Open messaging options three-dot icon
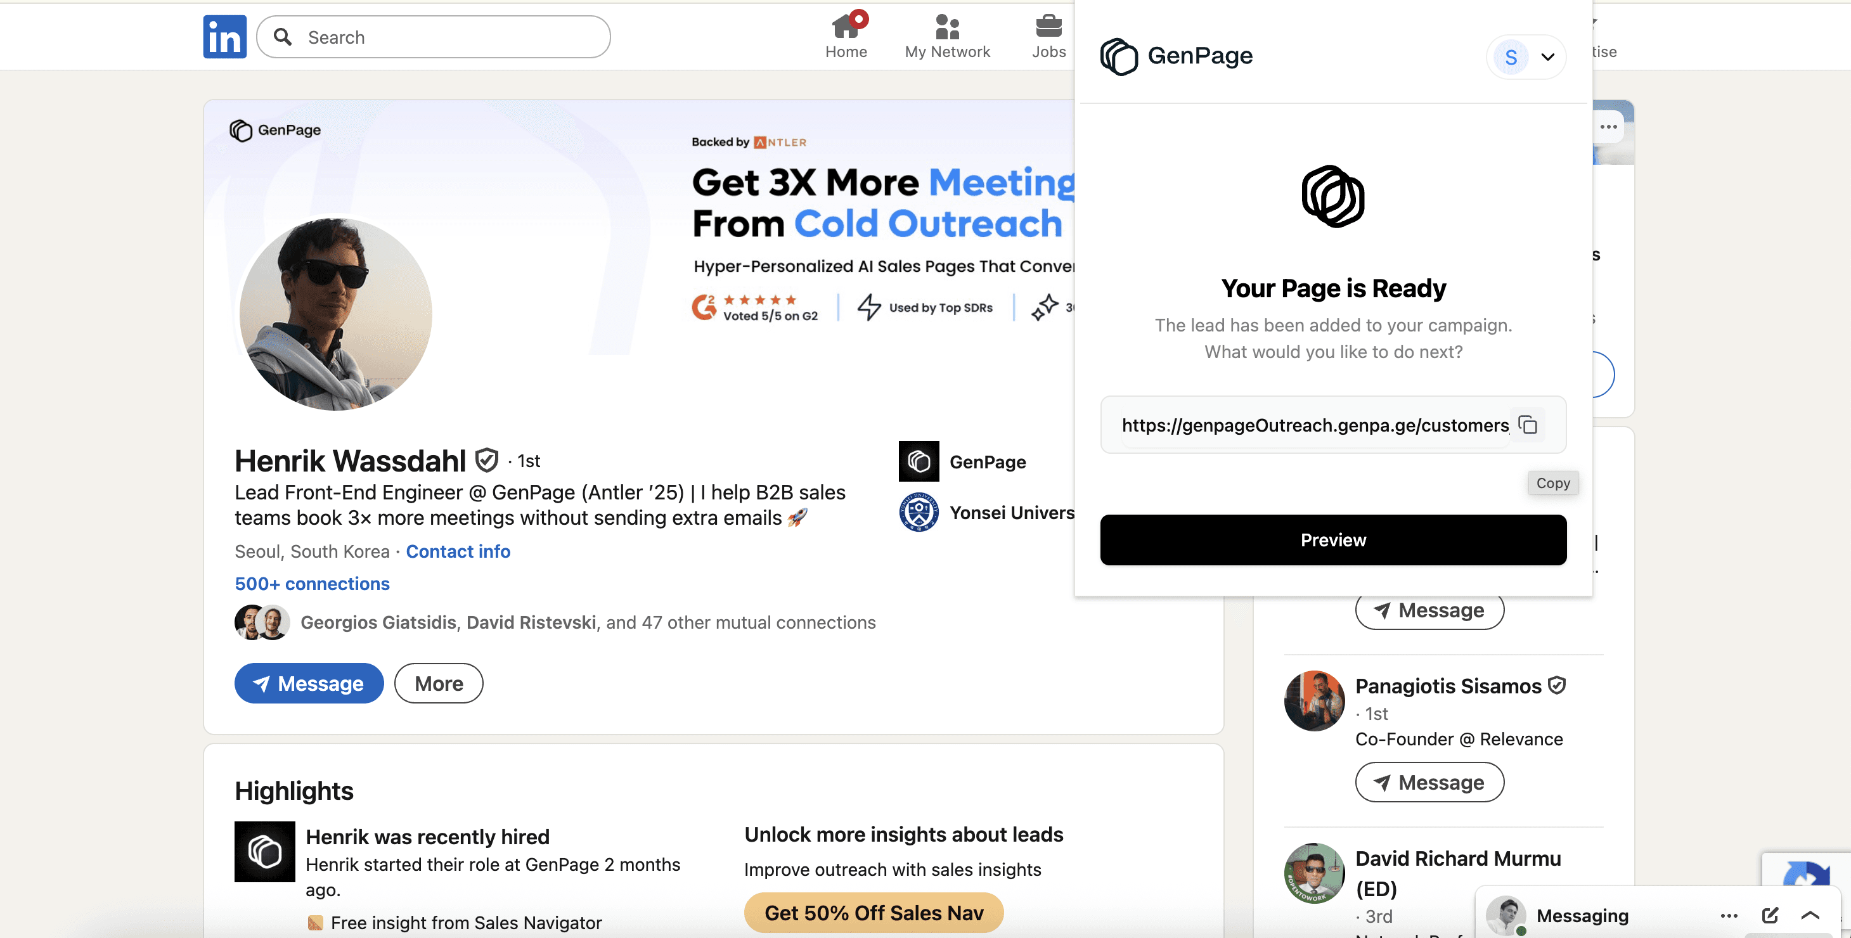1851x938 pixels. (1729, 915)
